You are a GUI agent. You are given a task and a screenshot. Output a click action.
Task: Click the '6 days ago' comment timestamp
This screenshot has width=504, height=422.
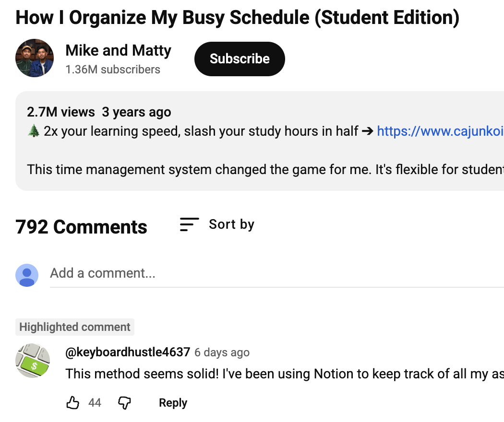click(x=222, y=352)
